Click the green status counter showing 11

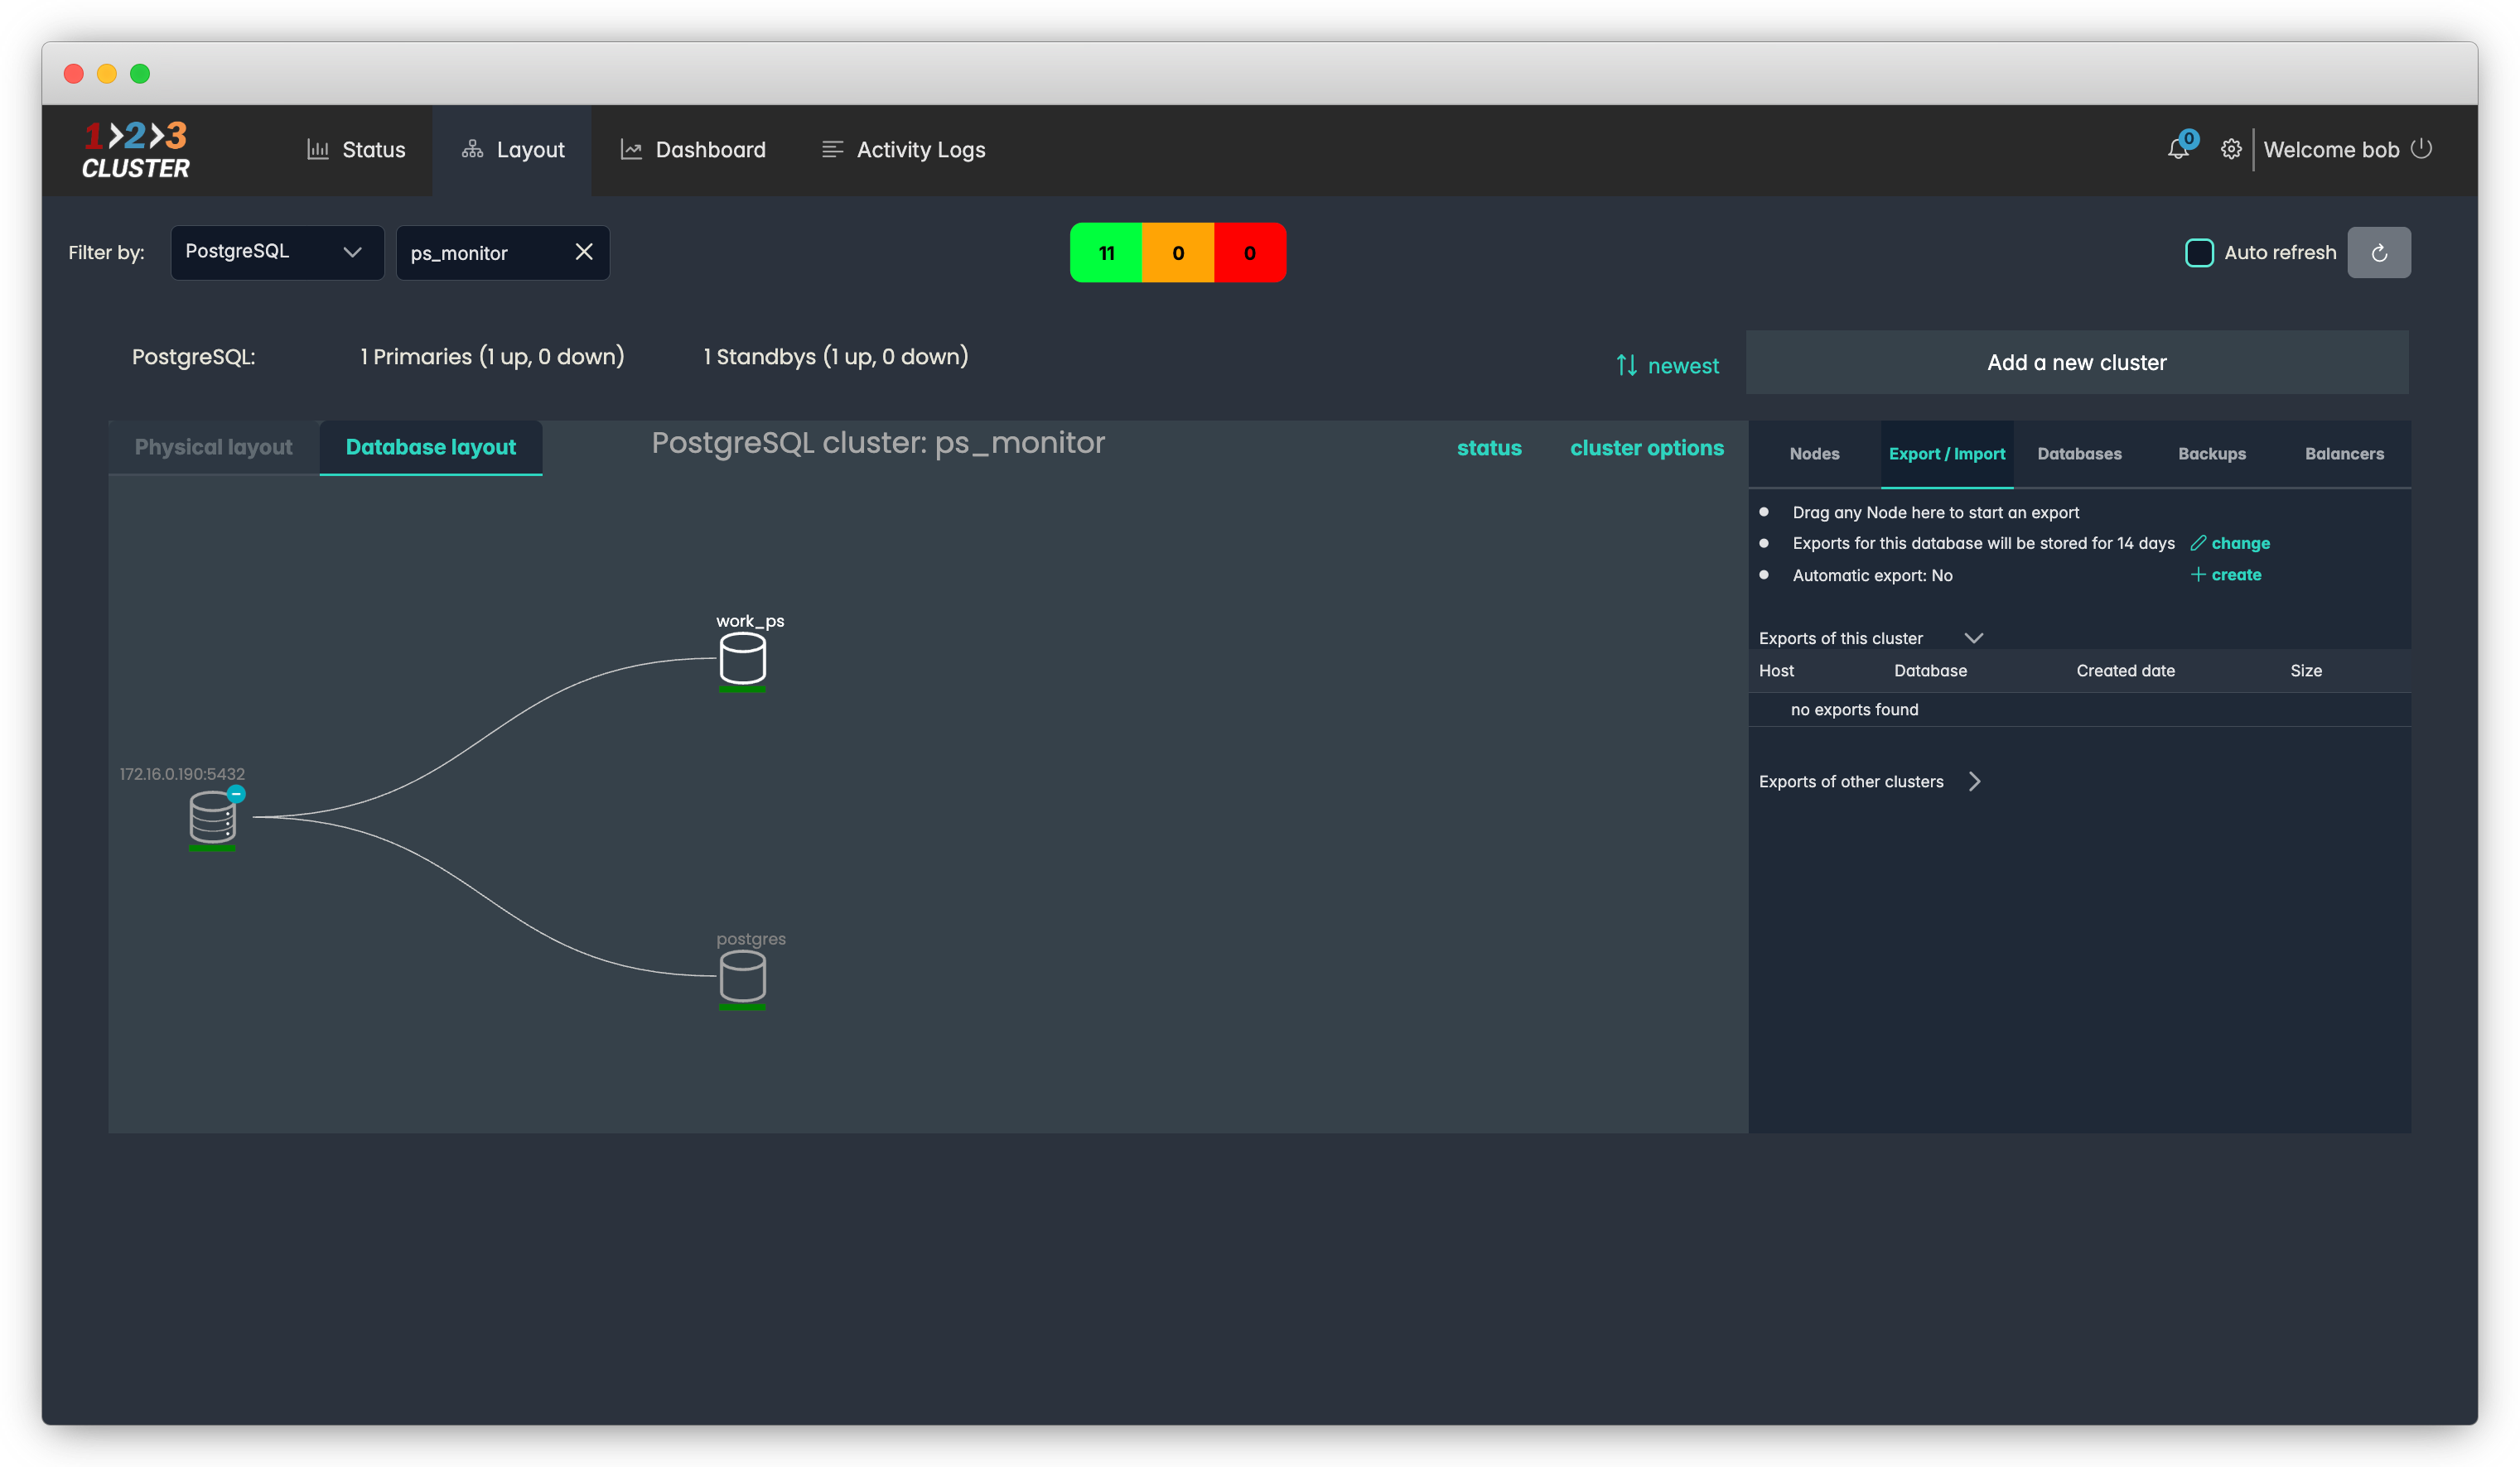1106,253
